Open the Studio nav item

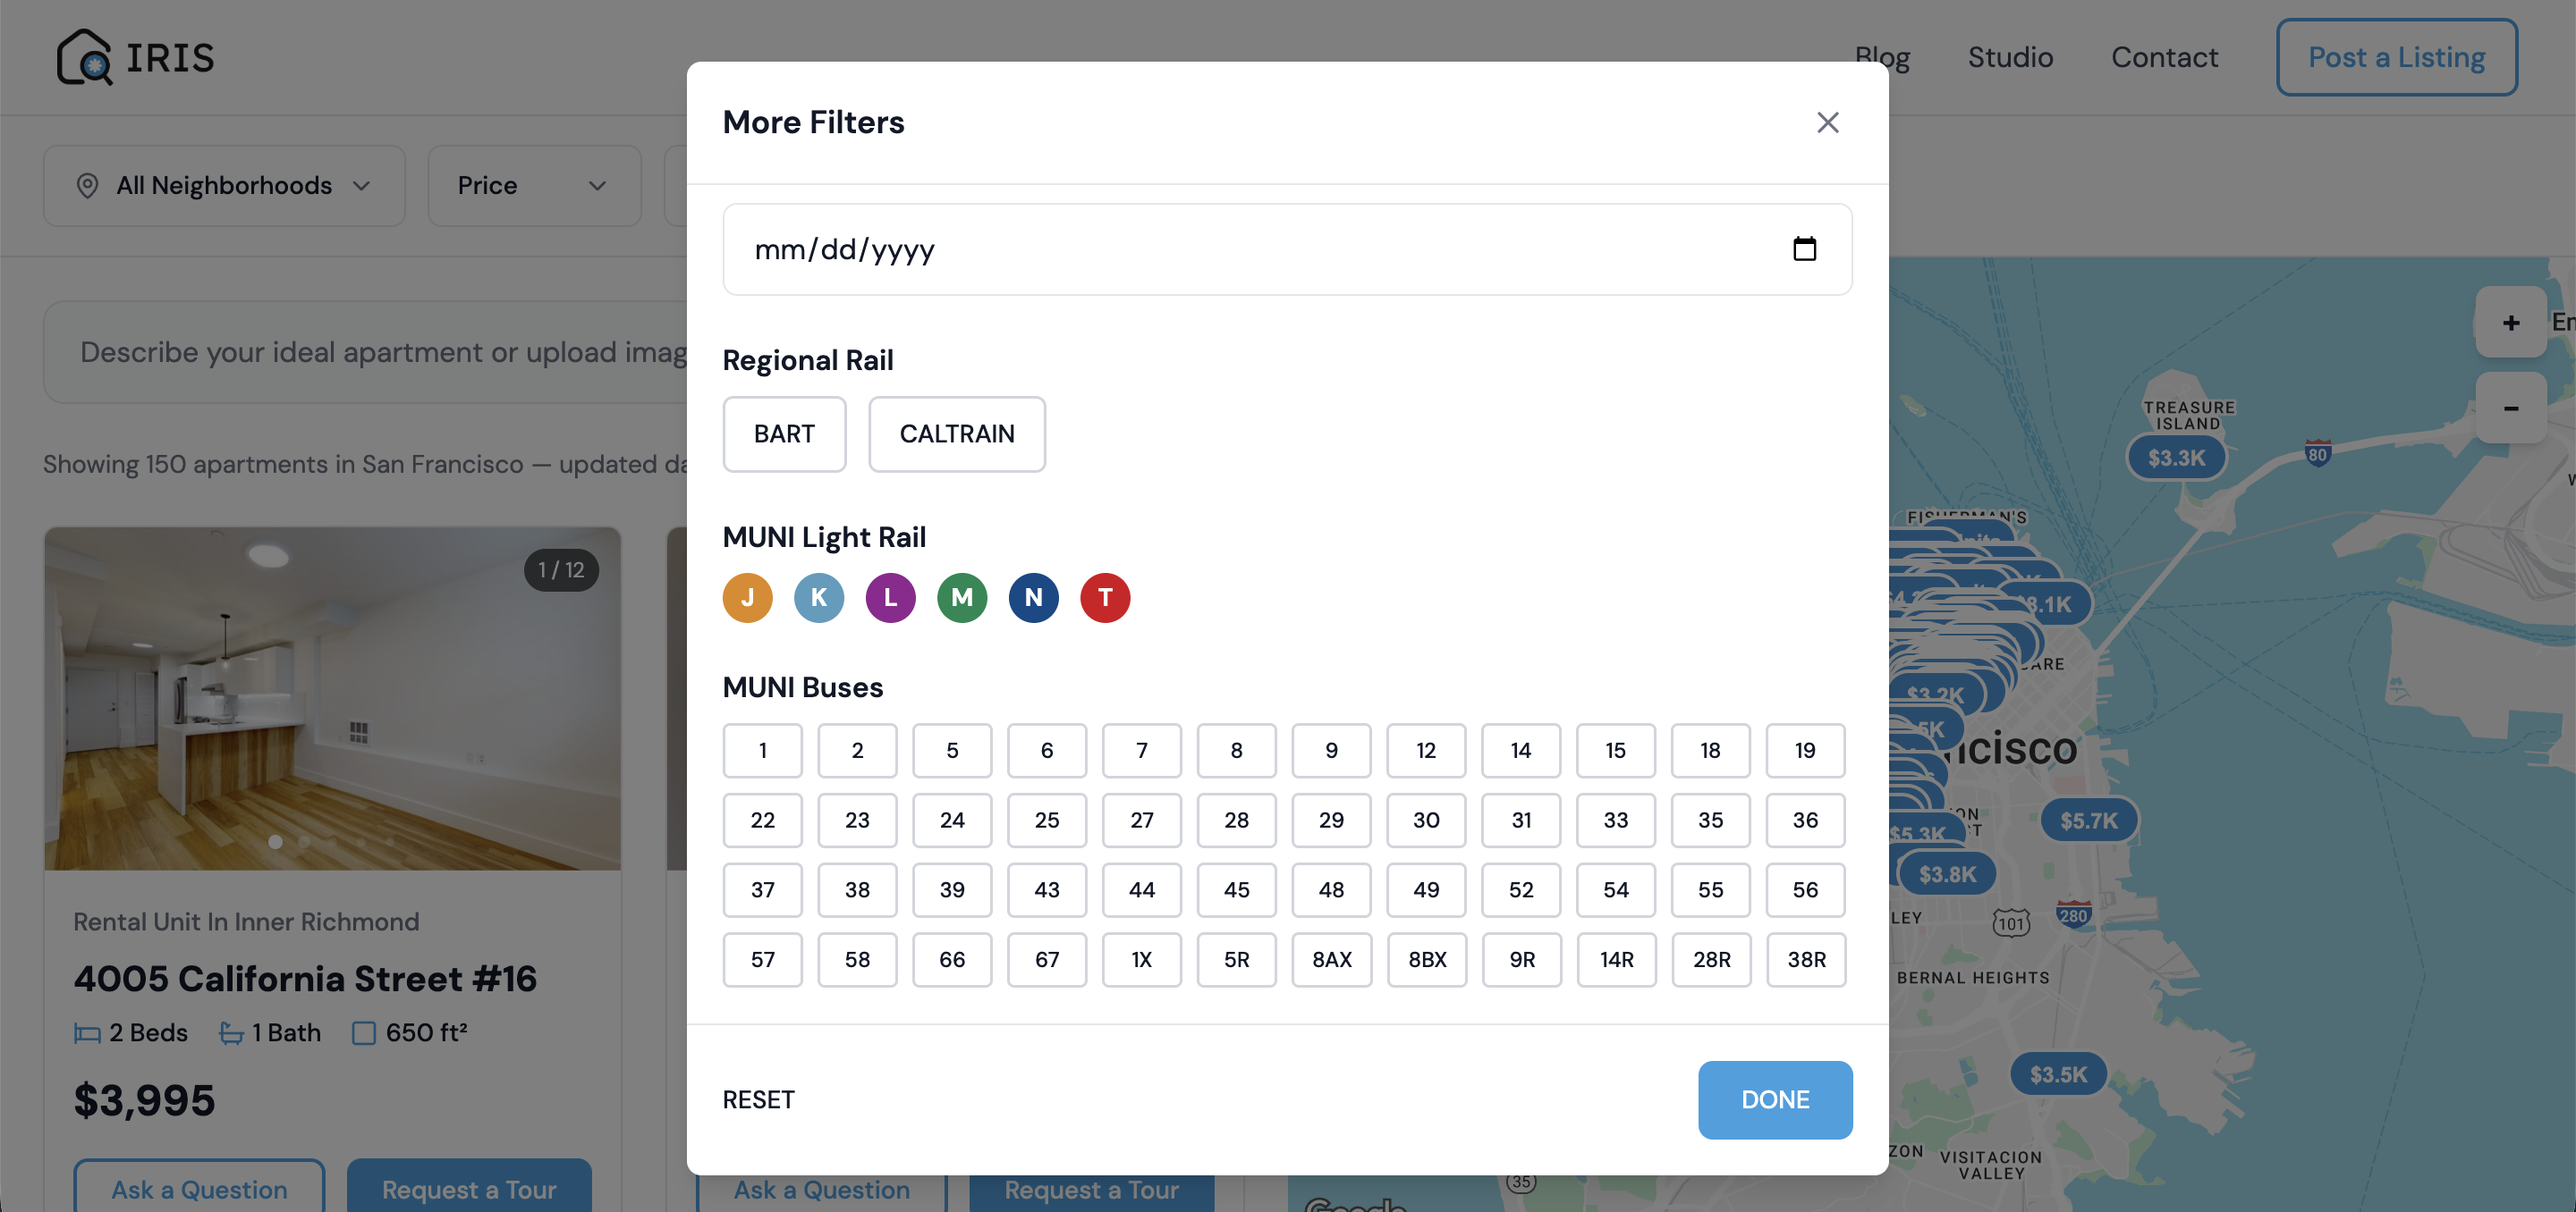point(2010,58)
